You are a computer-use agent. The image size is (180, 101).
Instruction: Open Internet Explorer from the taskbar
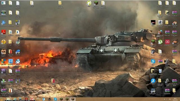click(15, 99)
